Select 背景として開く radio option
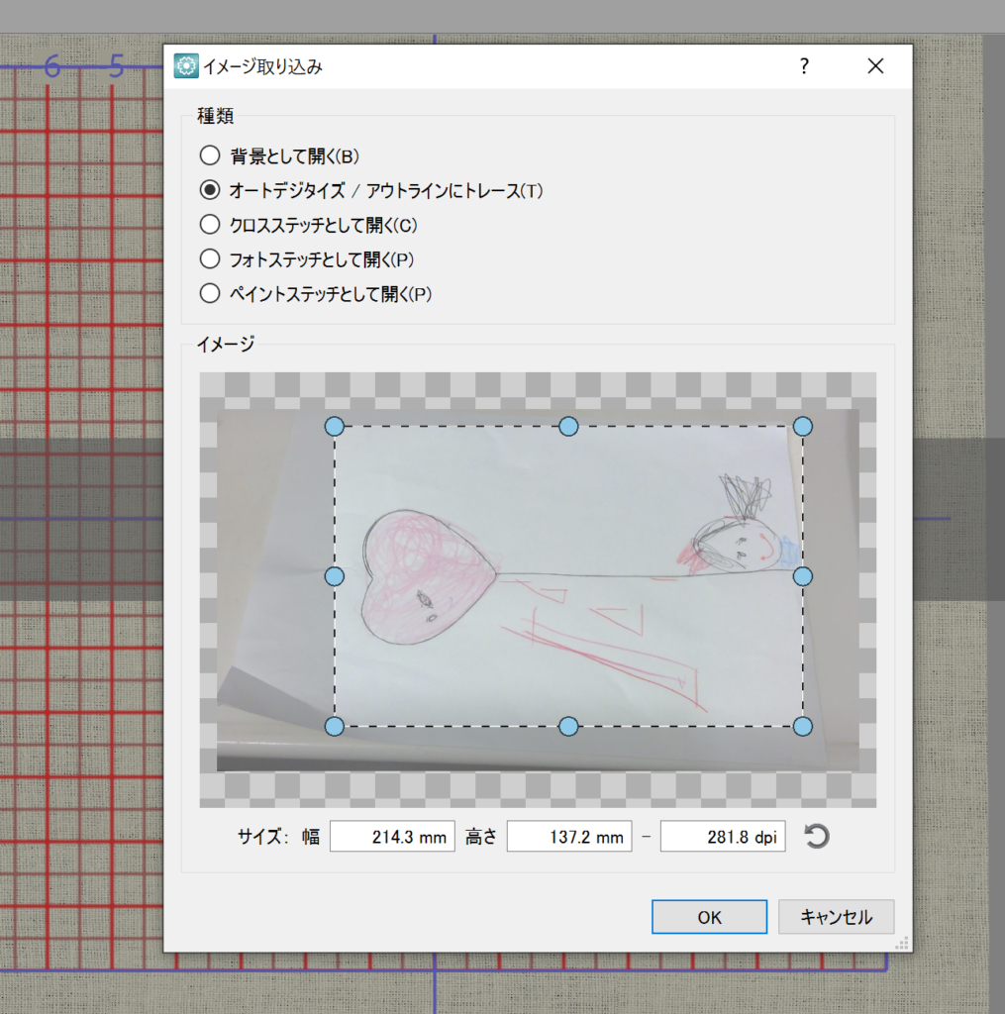This screenshot has width=1005, height=1014. coord(209,155)
